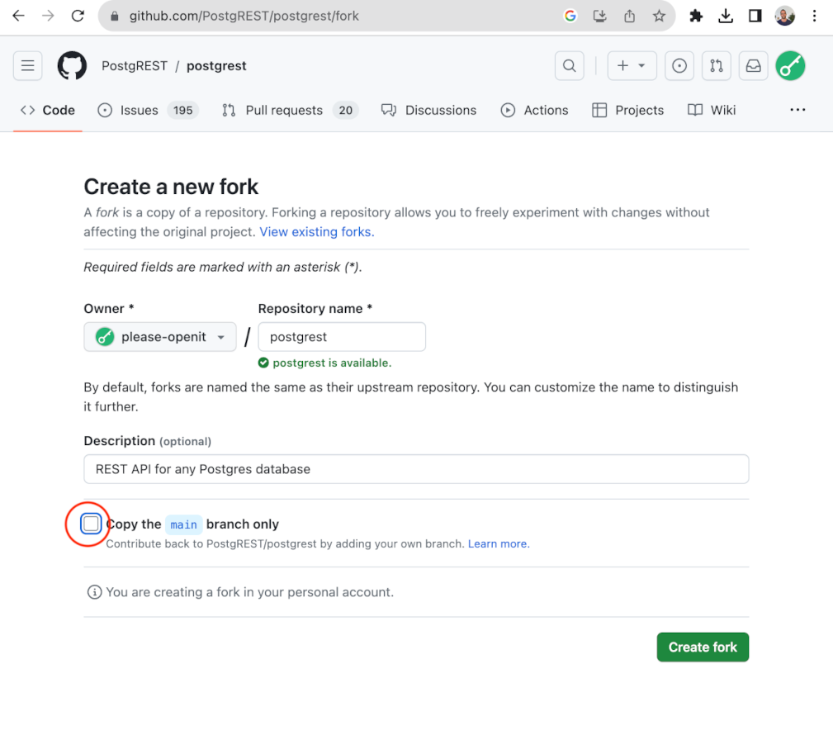Check Copy the main branch only

tap(91, 524)
